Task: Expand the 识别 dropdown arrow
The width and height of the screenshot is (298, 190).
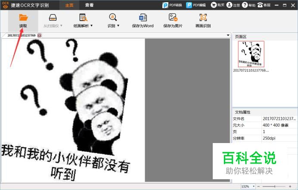Action: coord(118,25)
